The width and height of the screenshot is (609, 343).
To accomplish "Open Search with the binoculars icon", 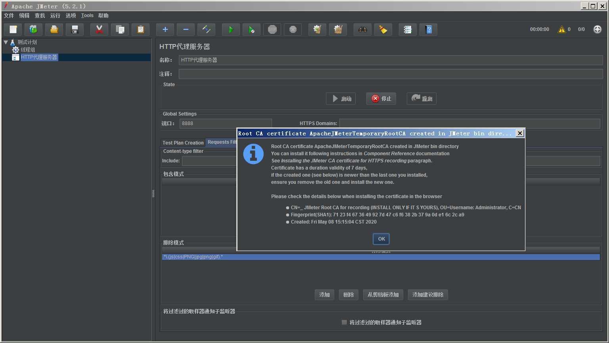I will tap(363, 29).
